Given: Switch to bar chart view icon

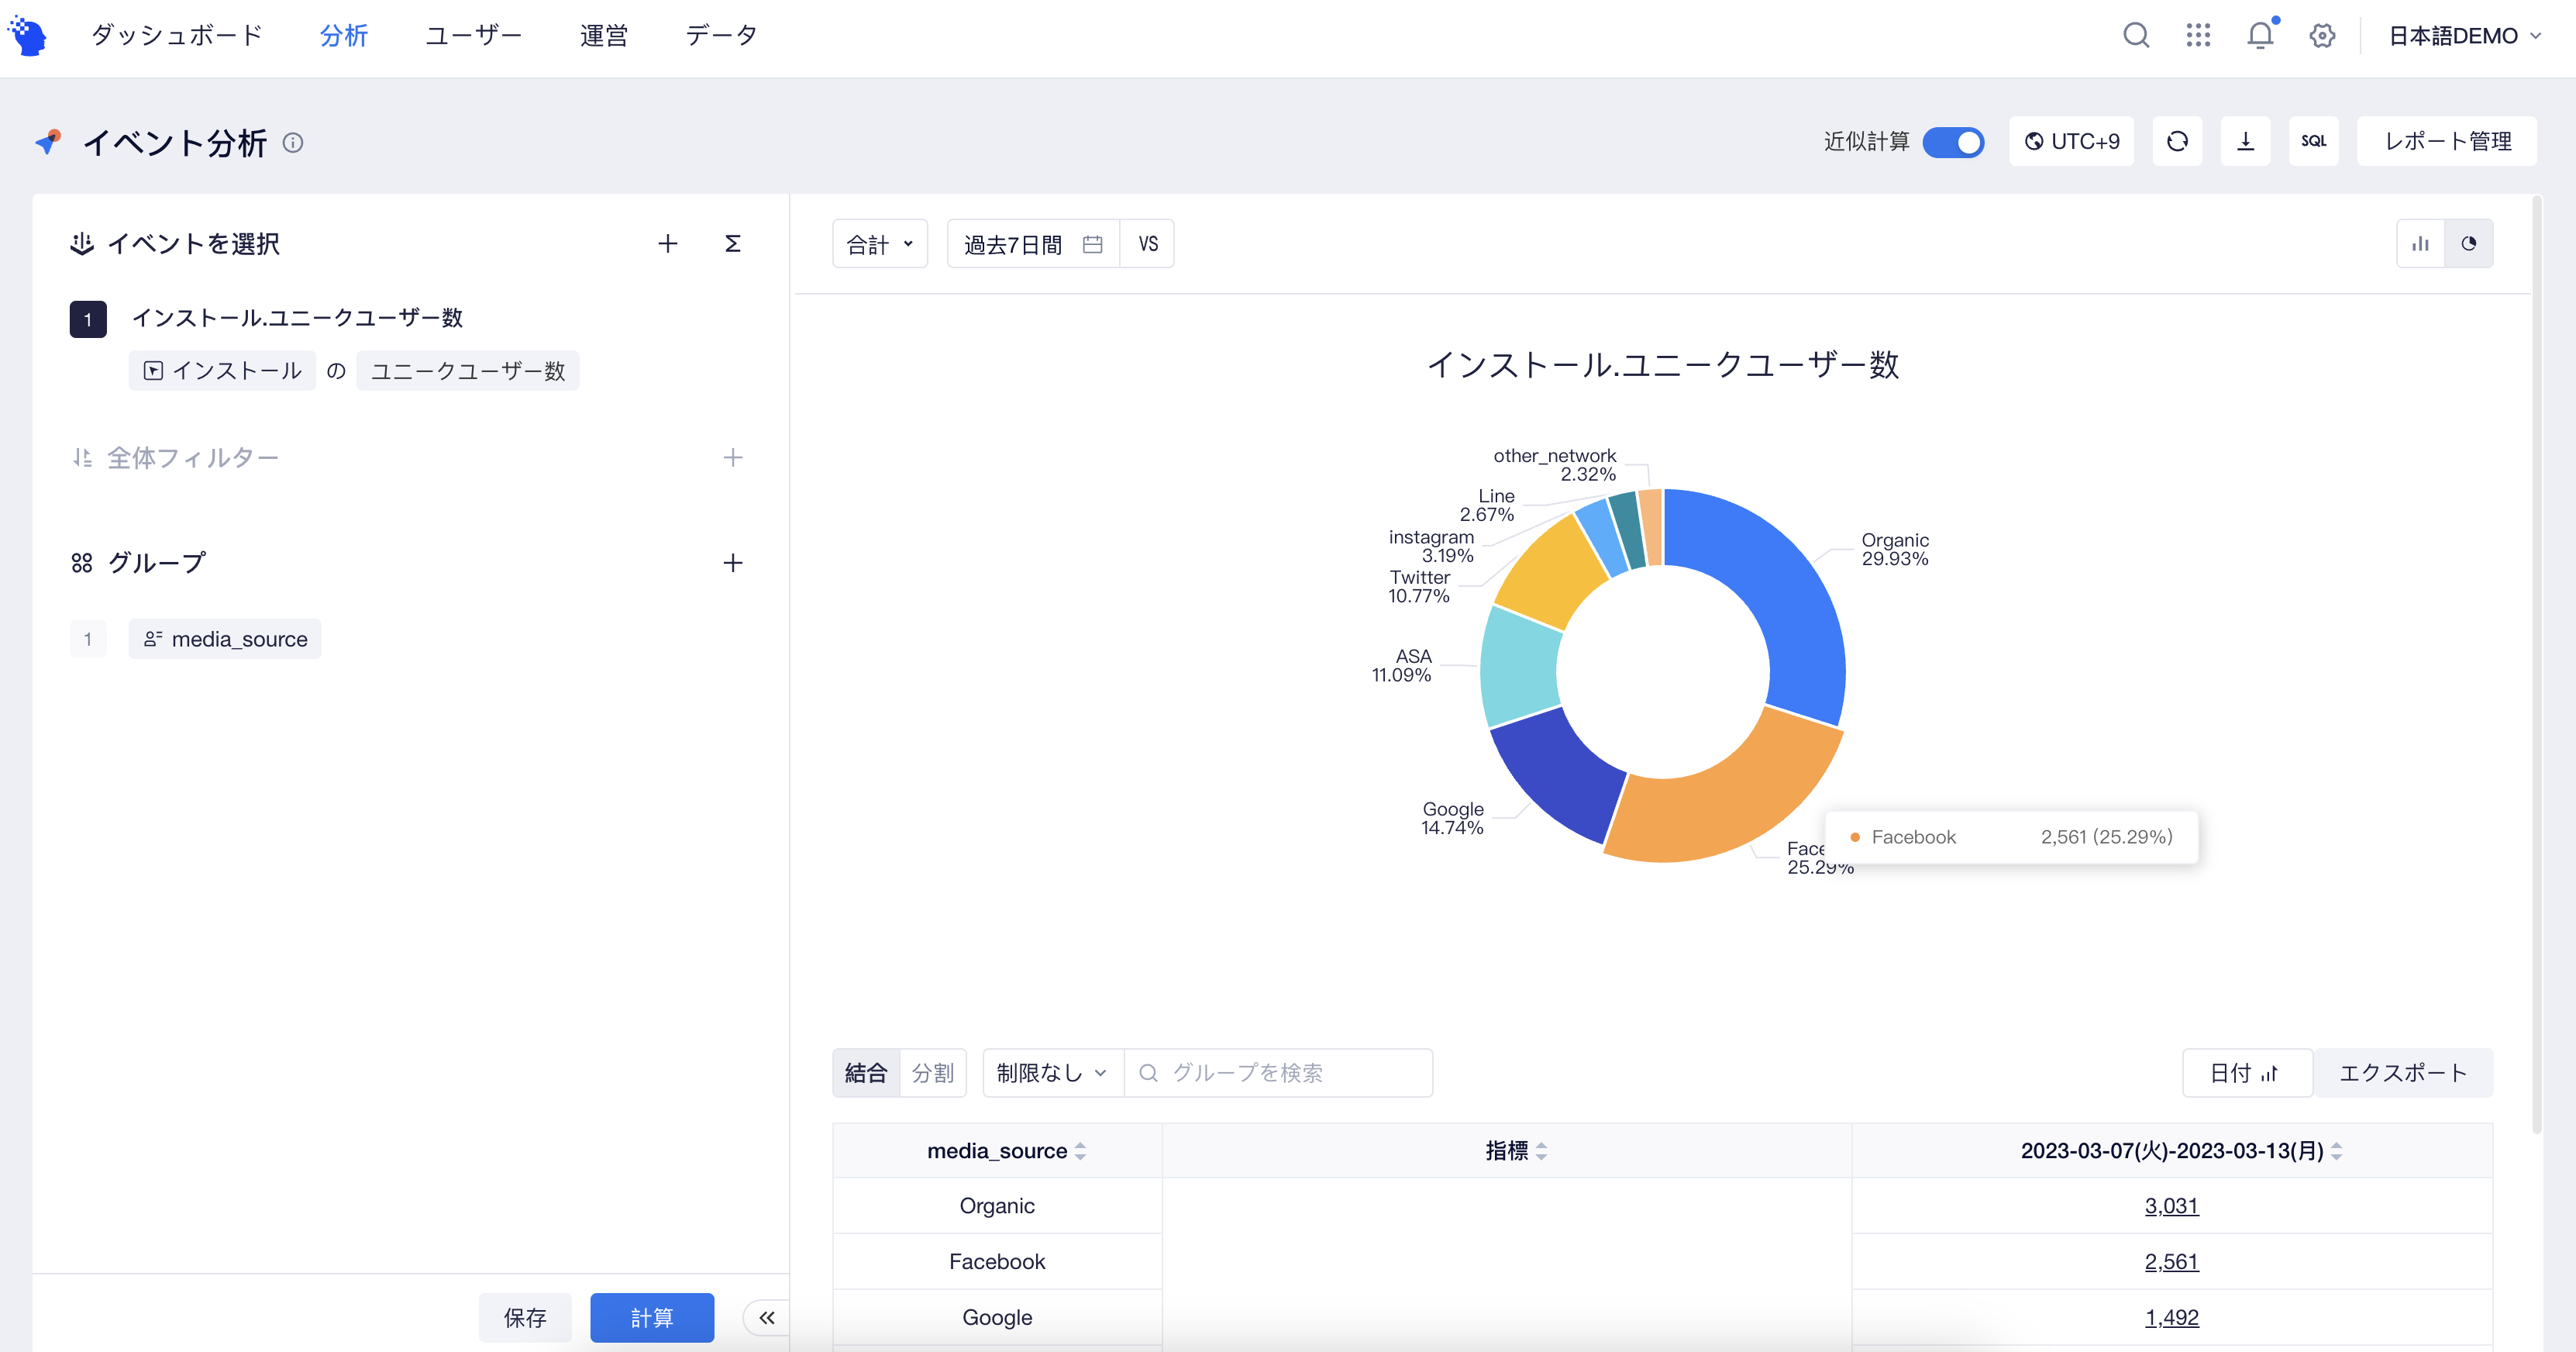Looking at the screenshot, I should click(x=2420, y=244).
